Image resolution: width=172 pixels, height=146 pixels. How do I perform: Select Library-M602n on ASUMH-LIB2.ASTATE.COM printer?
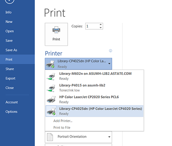pyautogui.click(x=95, y=76)
